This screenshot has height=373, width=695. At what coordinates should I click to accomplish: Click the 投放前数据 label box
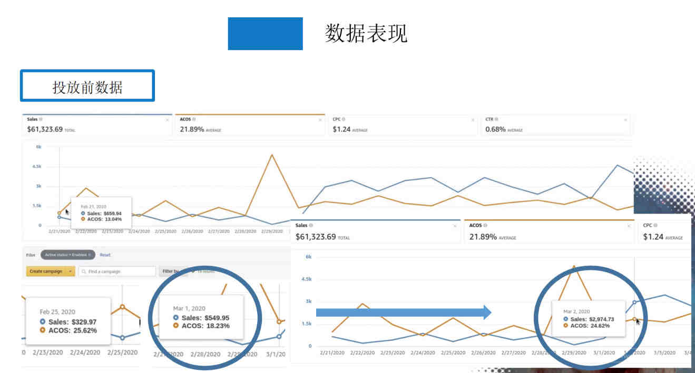[87, 85]
